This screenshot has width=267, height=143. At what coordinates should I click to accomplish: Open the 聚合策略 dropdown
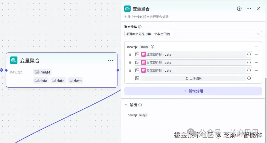[193, 34]
